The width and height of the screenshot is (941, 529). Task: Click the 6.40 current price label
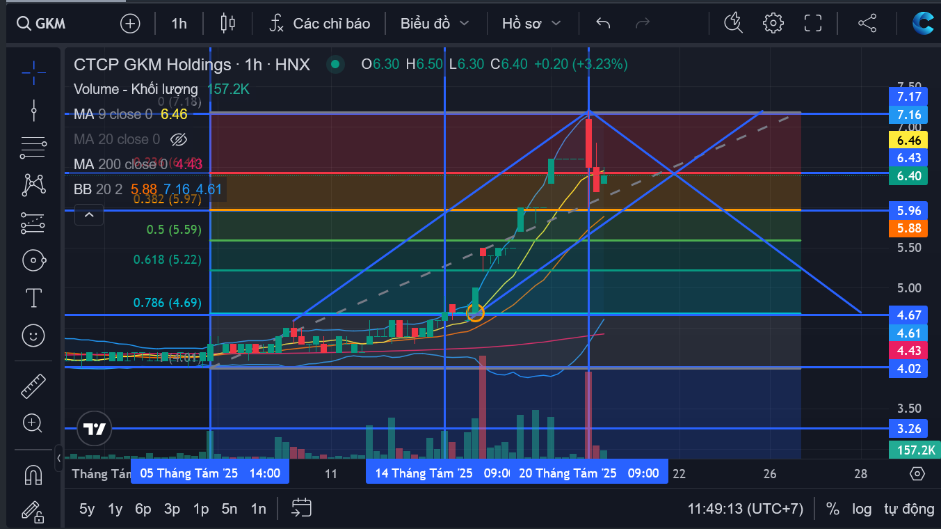[x=908, y=176]
